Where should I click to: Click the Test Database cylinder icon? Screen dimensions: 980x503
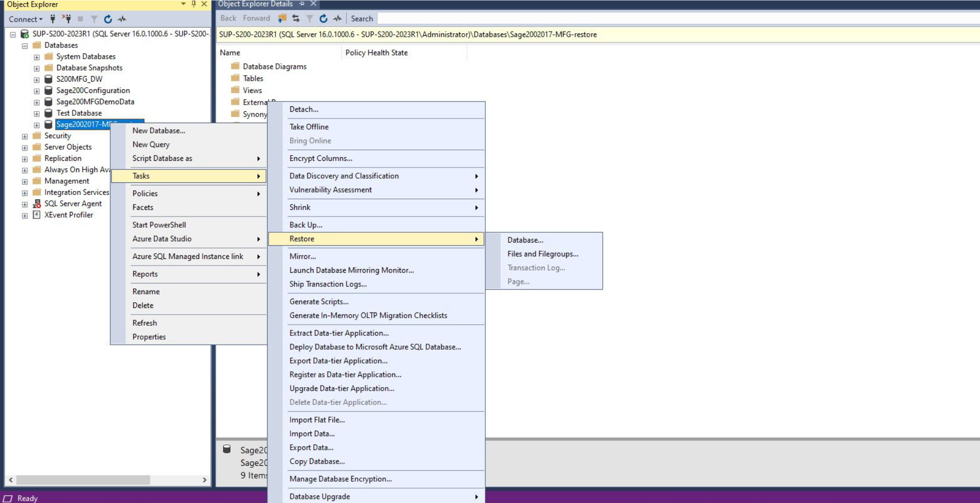48,113
